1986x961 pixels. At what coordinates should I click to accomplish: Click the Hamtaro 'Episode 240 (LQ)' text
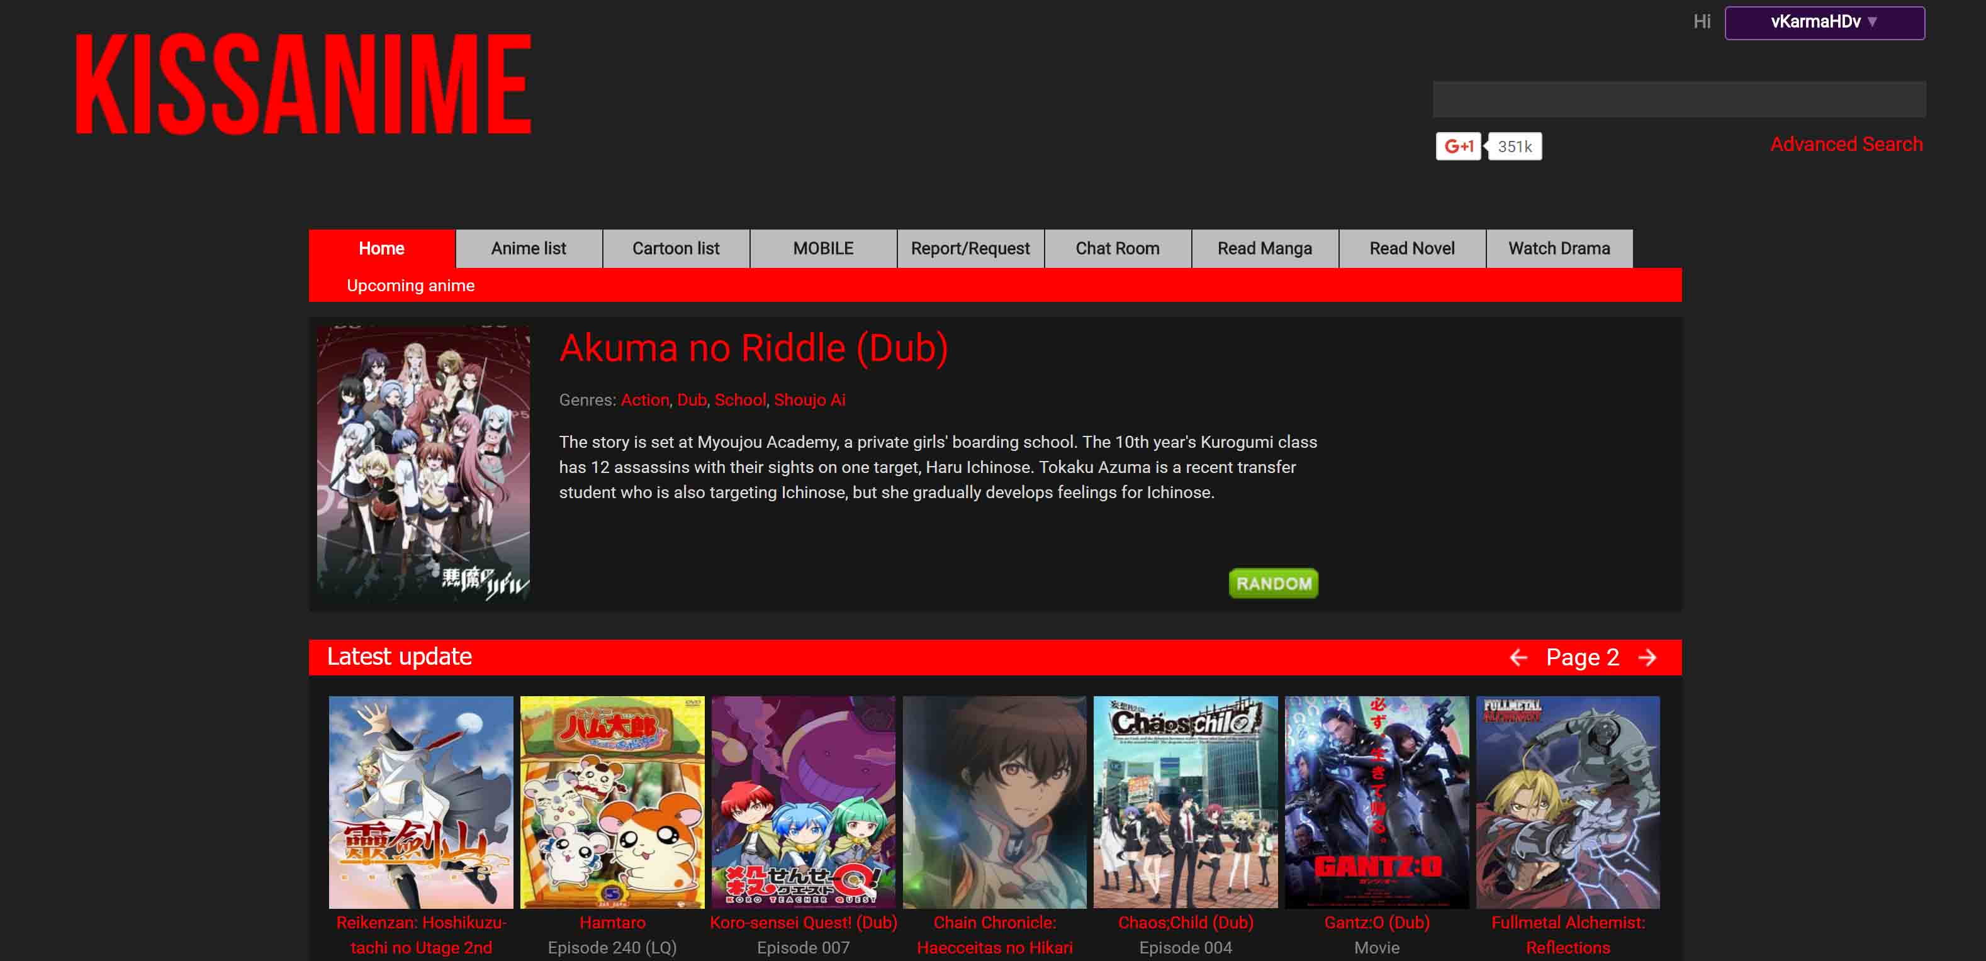(x=612, y=948)
